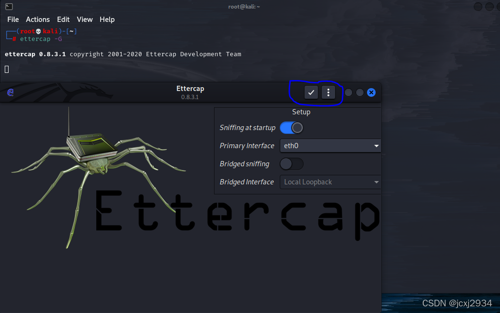500x313 pixels.
Task: Click the ettercap copyright line in terminal
Action: pyautogui.click(x=123, y=54)
